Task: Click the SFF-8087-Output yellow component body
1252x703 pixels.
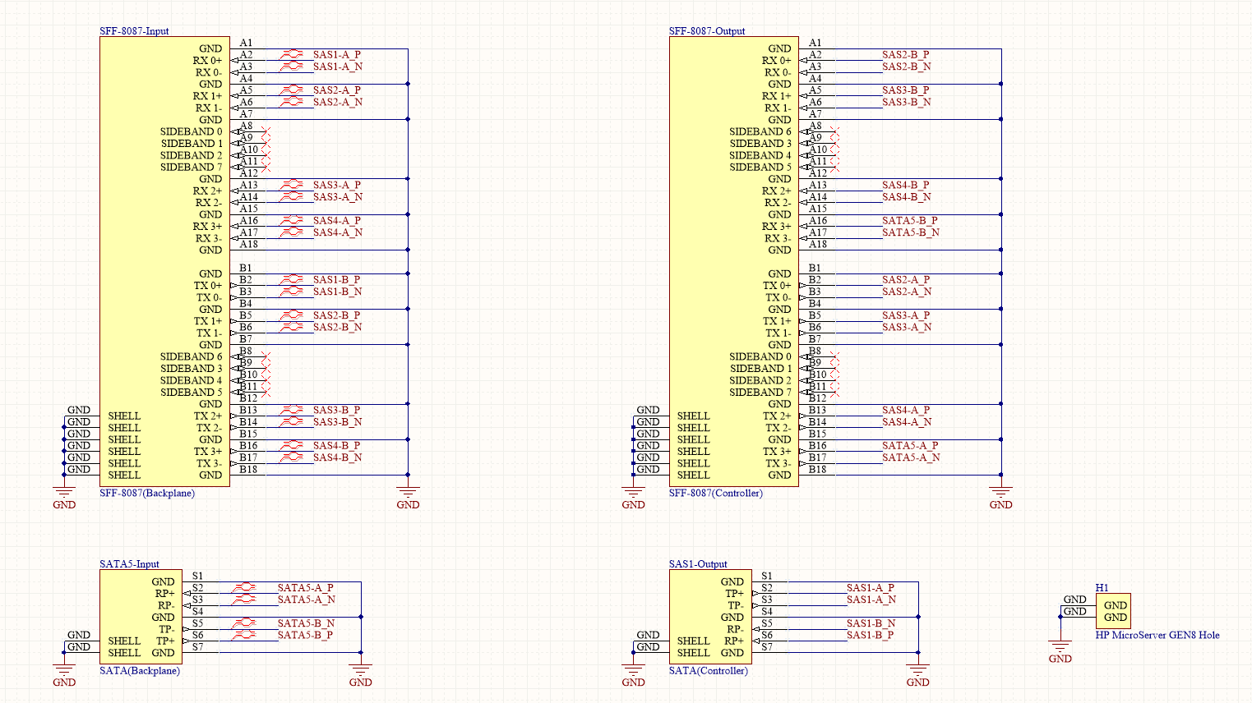Action: click(x=734, y=261)
